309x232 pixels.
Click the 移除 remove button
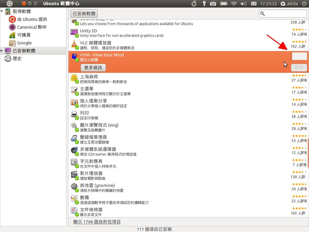click(x=299, y=68)
